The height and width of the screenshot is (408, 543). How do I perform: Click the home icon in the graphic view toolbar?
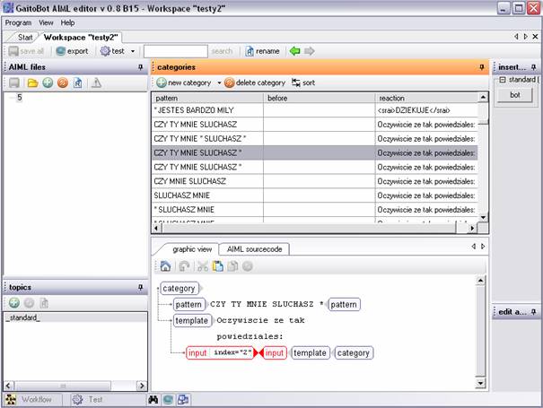click(165, 266)
